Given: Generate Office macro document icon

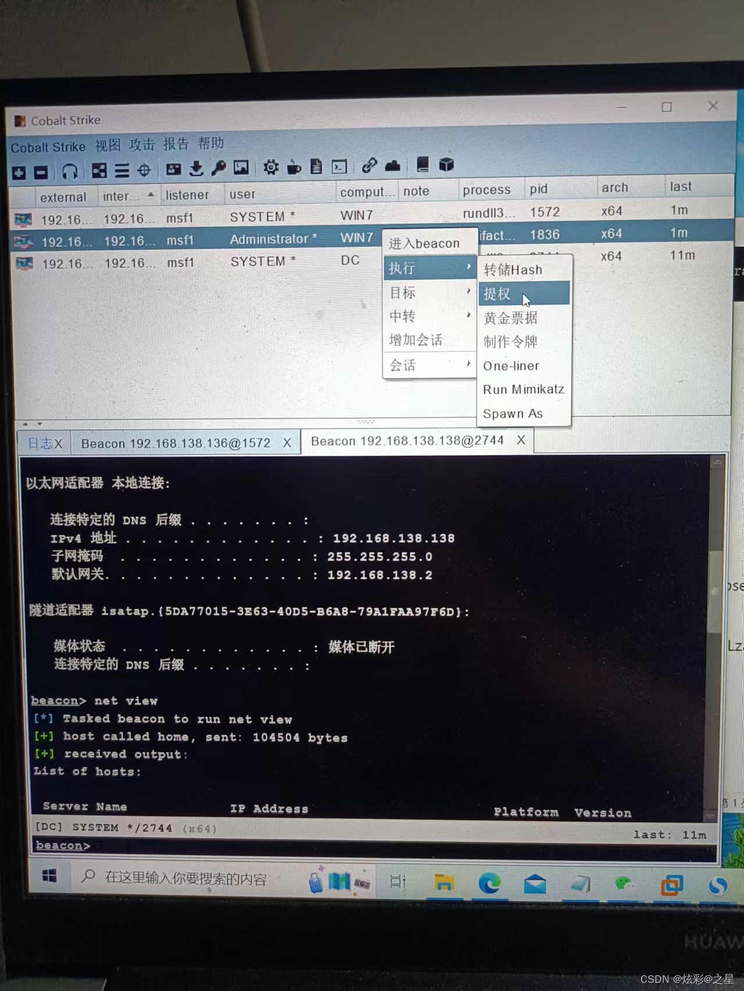Looking at the screenshot, I should click(316, 167).
